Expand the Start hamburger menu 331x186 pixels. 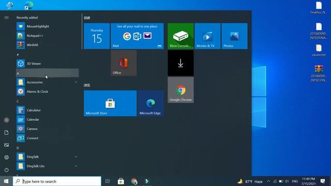[x=7, y=18]
